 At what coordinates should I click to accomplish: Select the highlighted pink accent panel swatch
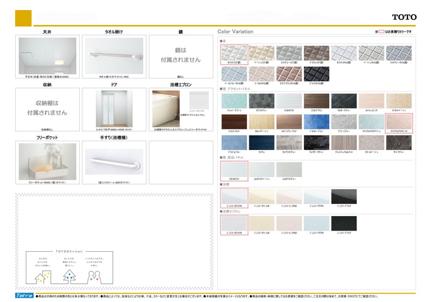399,120
